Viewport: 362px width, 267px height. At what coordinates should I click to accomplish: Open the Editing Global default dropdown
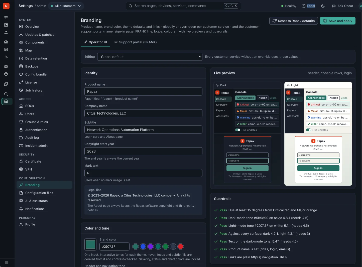(150, 57)
